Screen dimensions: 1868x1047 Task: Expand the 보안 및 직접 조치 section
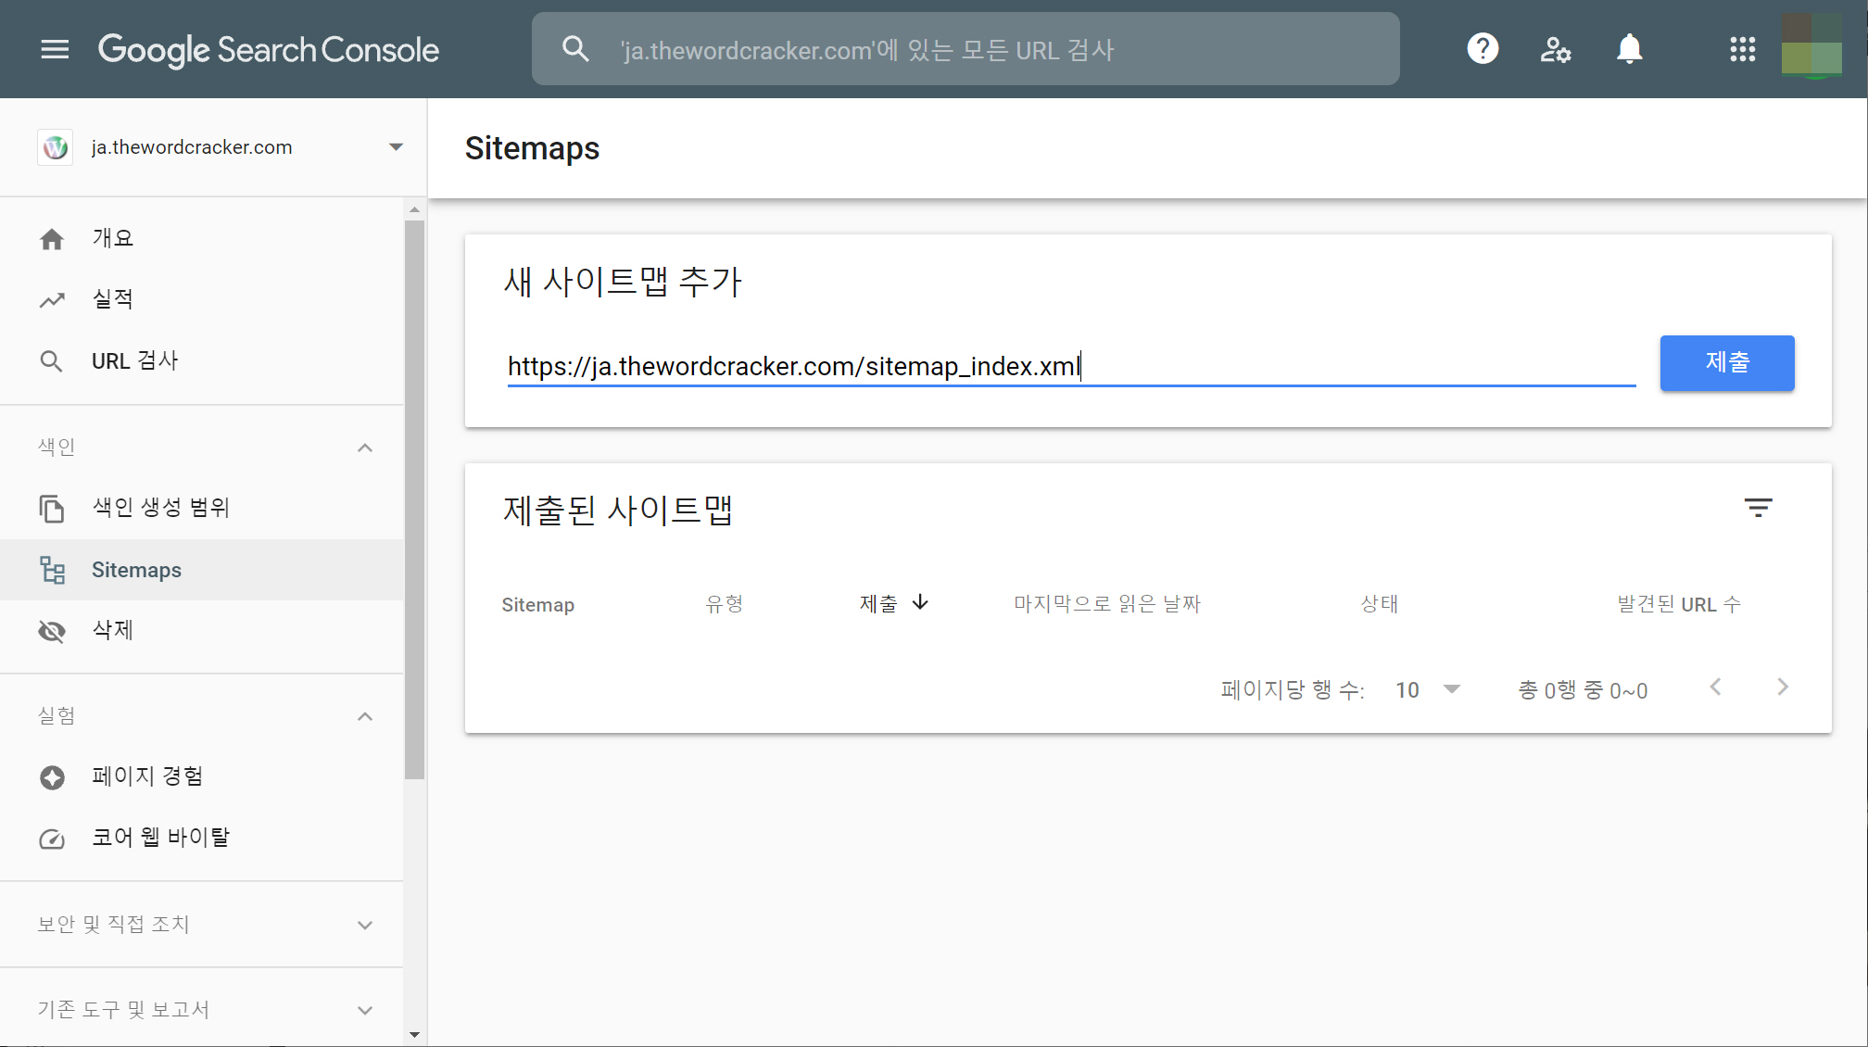pyautogui.click(x=365, y=925)
